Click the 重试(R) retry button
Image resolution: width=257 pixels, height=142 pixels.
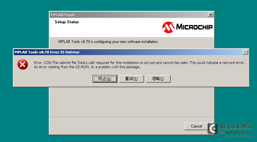point(131,79)
